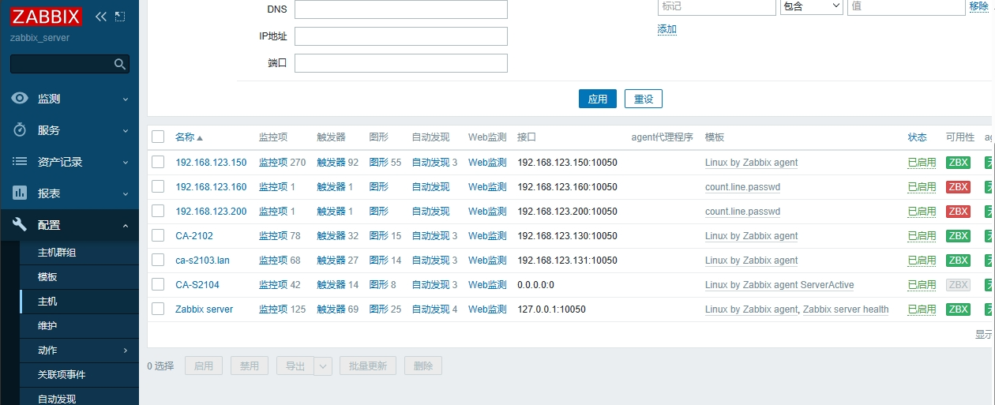
Task: Click the DNS input field
Action: pyautogui.click(x=400, y=9)
